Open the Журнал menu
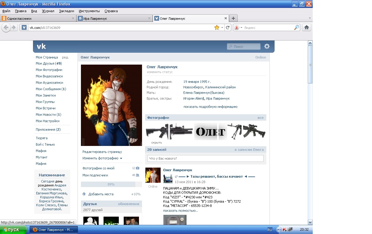The height and width of the screenshot is (234, 372). pos(48,11)
